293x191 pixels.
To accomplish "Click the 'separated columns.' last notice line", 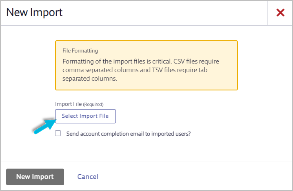I will click(90, 79).
